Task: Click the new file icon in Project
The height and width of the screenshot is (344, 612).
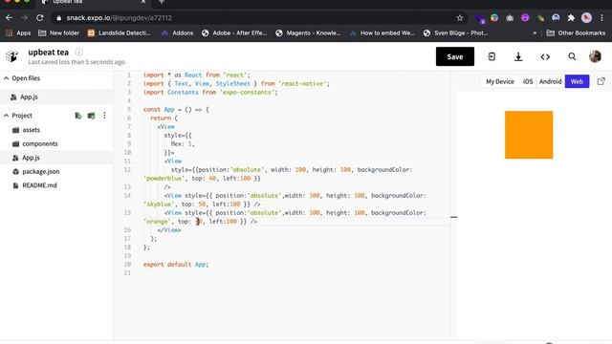Action: [78, 116]
